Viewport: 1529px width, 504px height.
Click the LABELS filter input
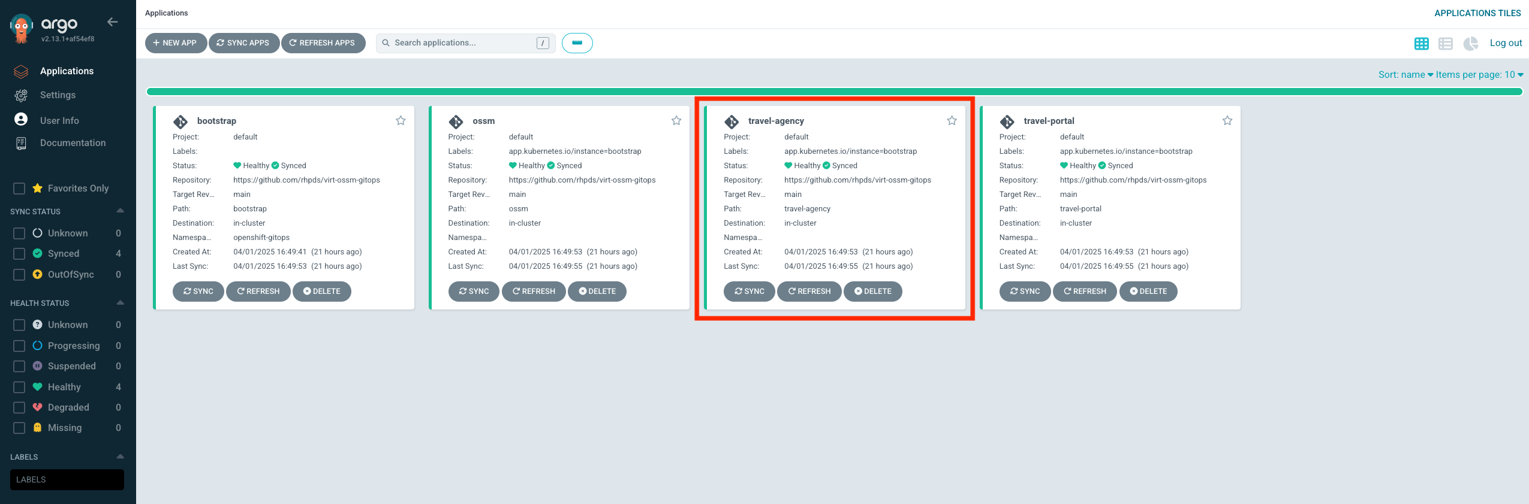click(x=67, y=479)
